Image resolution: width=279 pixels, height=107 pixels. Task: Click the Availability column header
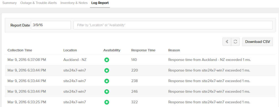pyautogui.click(x=112, y=50)
